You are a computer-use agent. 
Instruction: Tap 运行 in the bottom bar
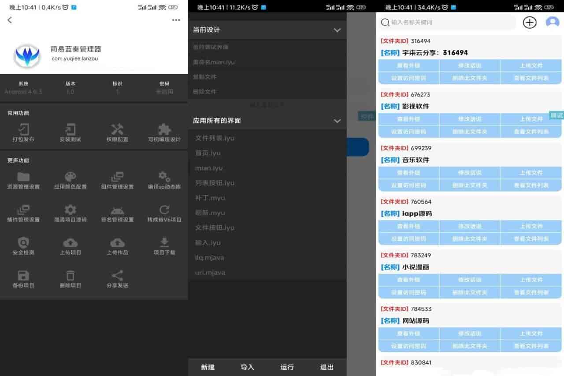[287, 367]
